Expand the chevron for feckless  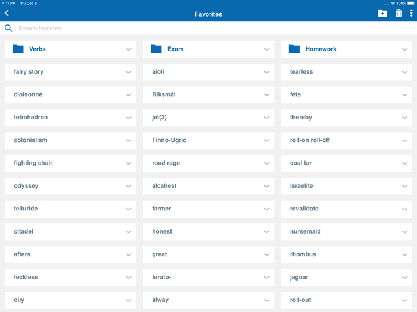click(x=129, y=278)
